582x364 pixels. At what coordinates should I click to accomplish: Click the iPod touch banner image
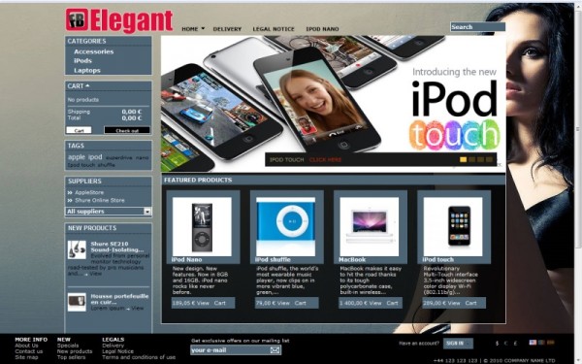(x=333, y=103)
